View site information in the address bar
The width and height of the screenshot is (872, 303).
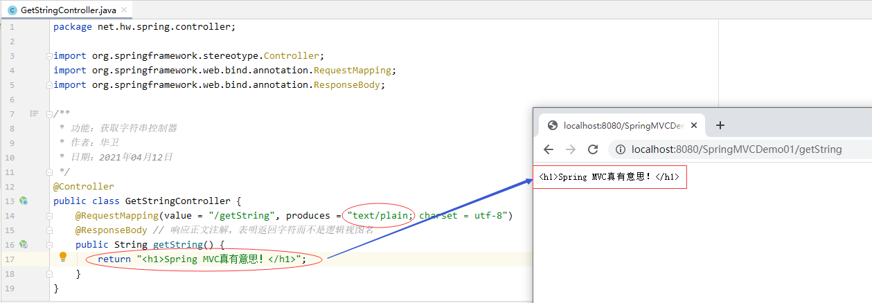621,149
